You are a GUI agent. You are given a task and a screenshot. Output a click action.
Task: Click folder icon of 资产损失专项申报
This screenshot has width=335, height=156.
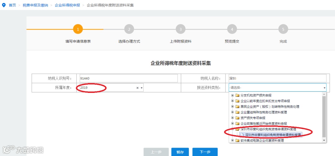click(237, 118)
